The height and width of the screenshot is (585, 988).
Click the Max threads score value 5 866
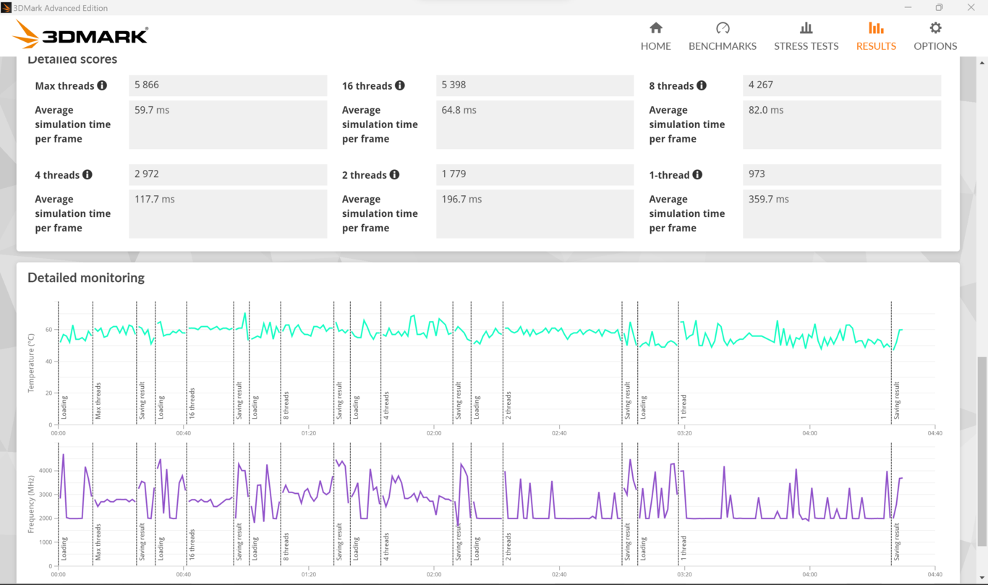coord(228,85)
